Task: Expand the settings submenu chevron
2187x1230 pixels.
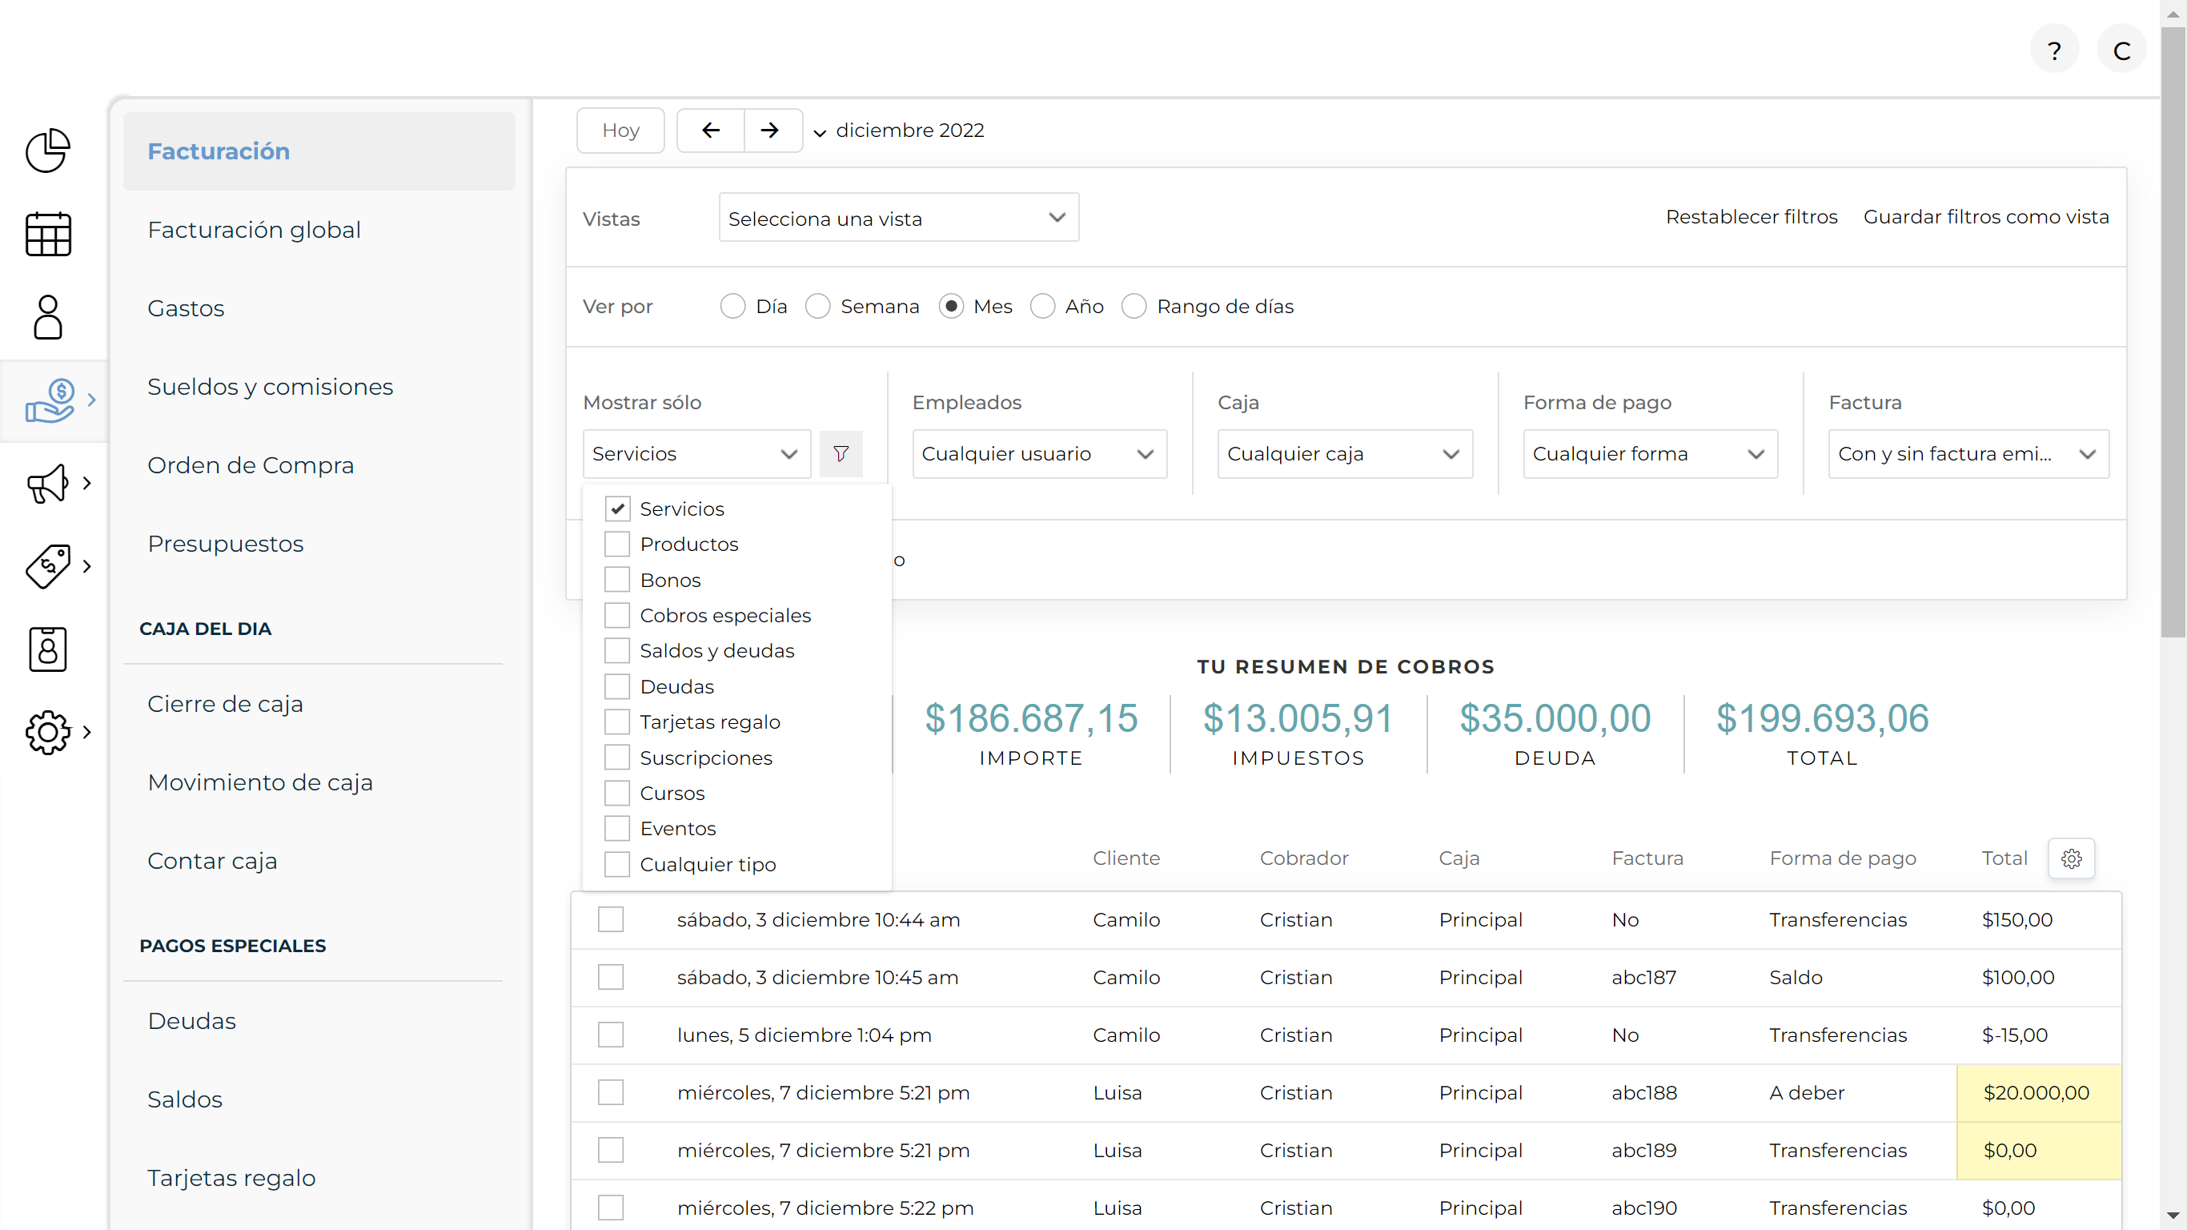Action: tap(86, 732)
